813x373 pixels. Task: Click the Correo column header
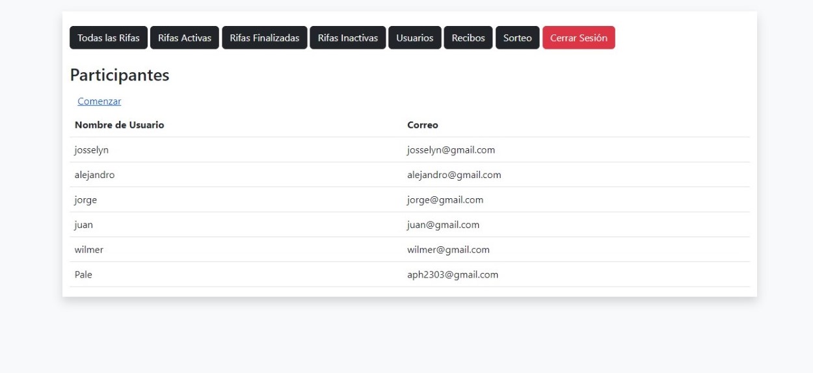point(423,125)
